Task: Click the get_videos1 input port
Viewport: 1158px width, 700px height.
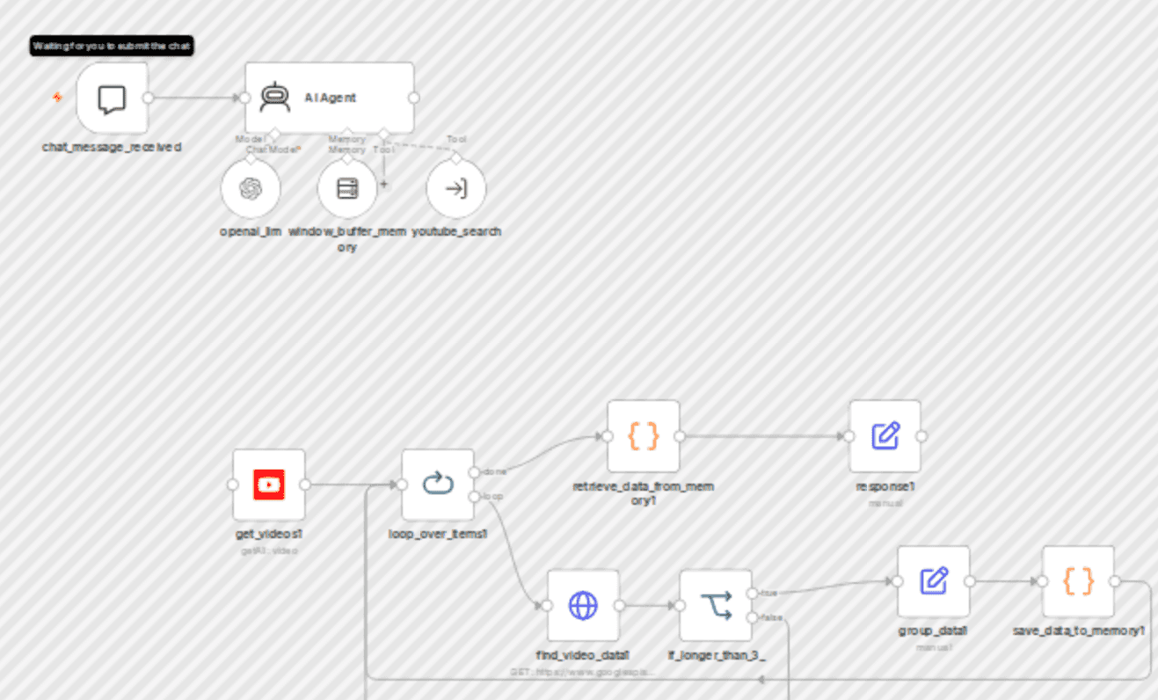Action: 233,485
